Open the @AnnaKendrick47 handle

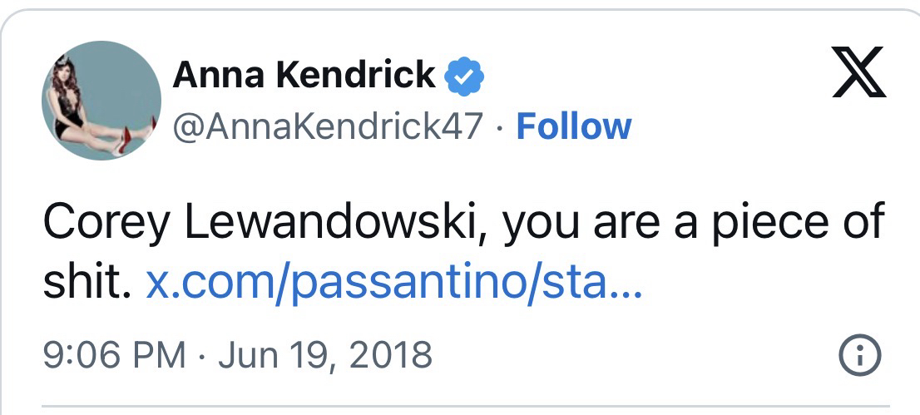click(x=328, y=126)
